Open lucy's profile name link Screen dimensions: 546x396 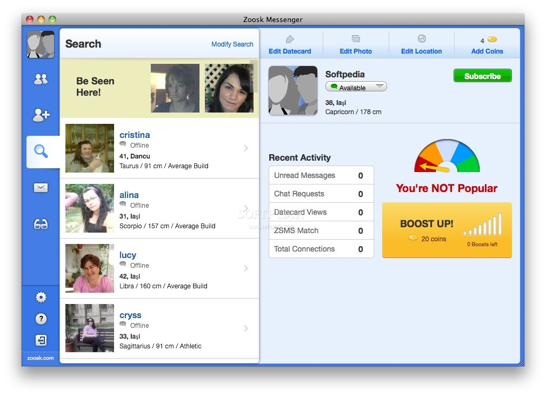click(128, 255)
